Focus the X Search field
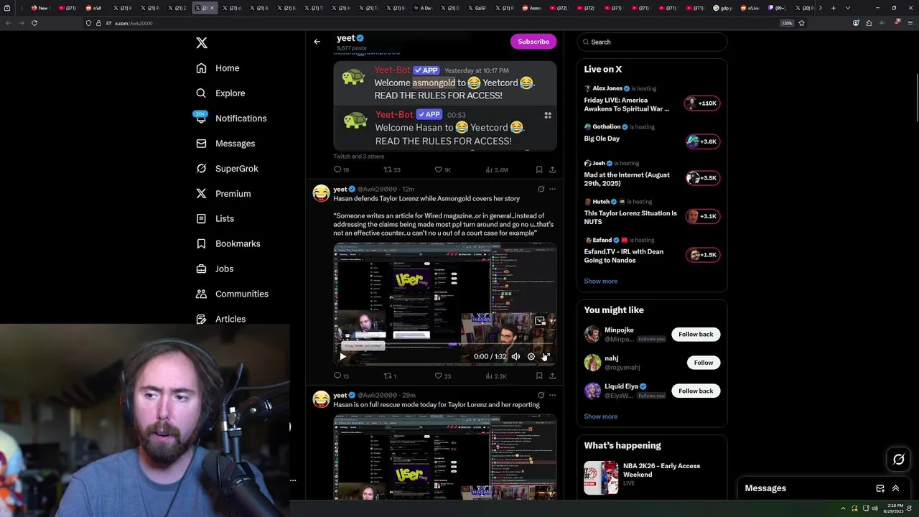Image resolution: width=919 pixels, height=517 pixels. pos(652,42)
